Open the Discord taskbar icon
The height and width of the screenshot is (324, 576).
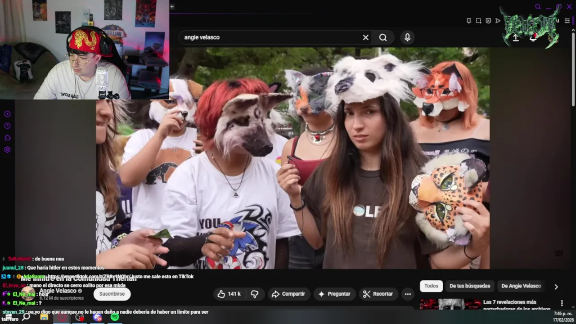97,317
